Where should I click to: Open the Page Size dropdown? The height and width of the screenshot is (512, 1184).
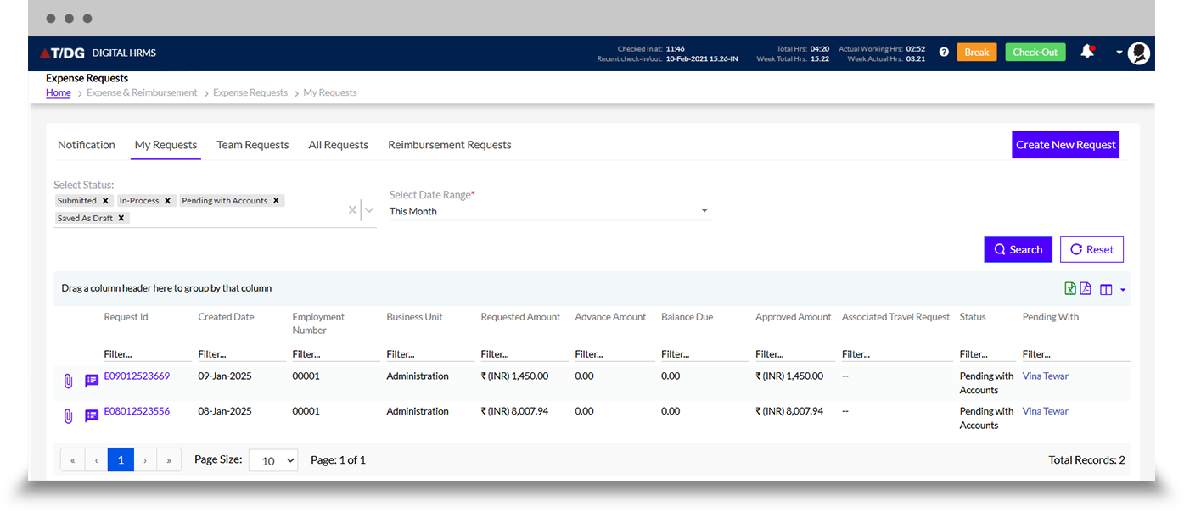(273, 460)
